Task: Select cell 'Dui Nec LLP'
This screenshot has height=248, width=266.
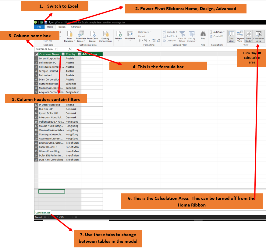Action: click(51, 109)
